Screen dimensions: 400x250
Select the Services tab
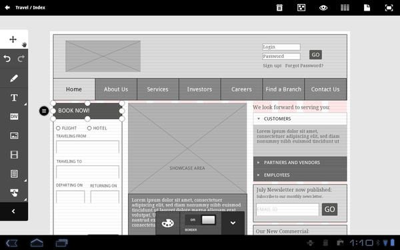click(x=157, y=89)
